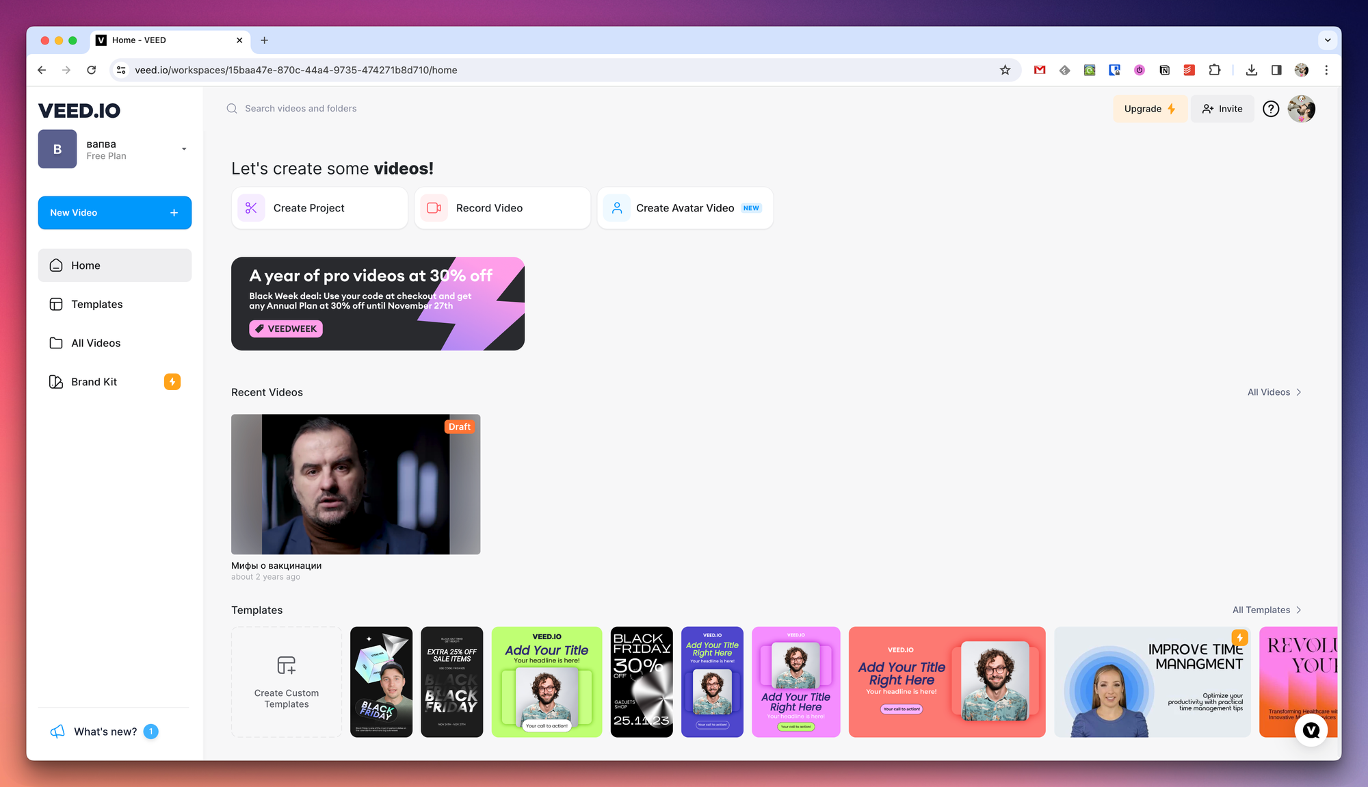Click the Create Project scissors icon

pyautogui.click(x=251, y=208)
